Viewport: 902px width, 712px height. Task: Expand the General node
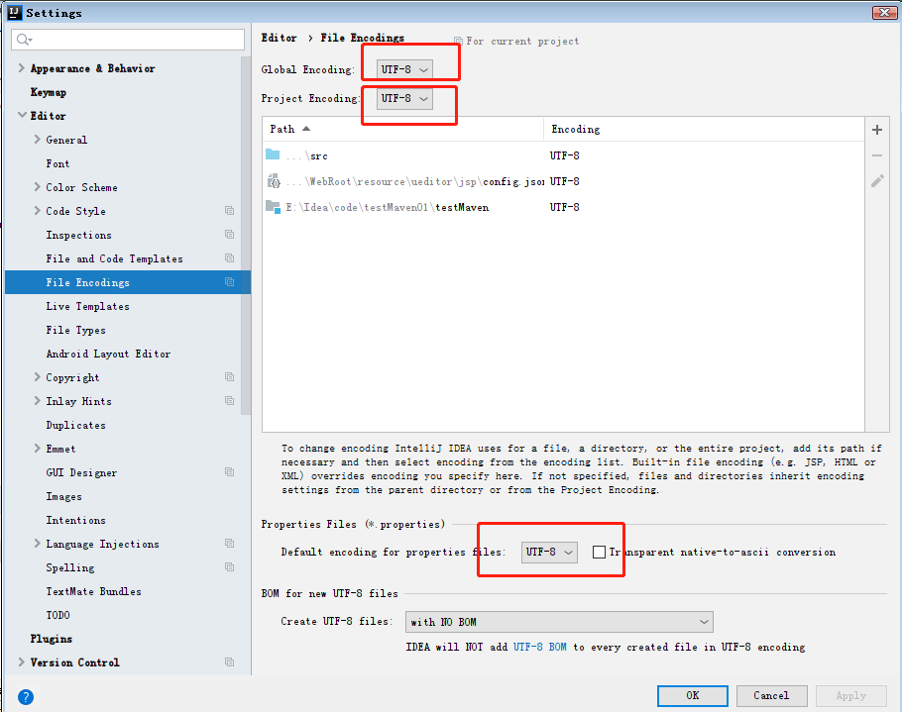pyautogui.click(x=38, y=139)
